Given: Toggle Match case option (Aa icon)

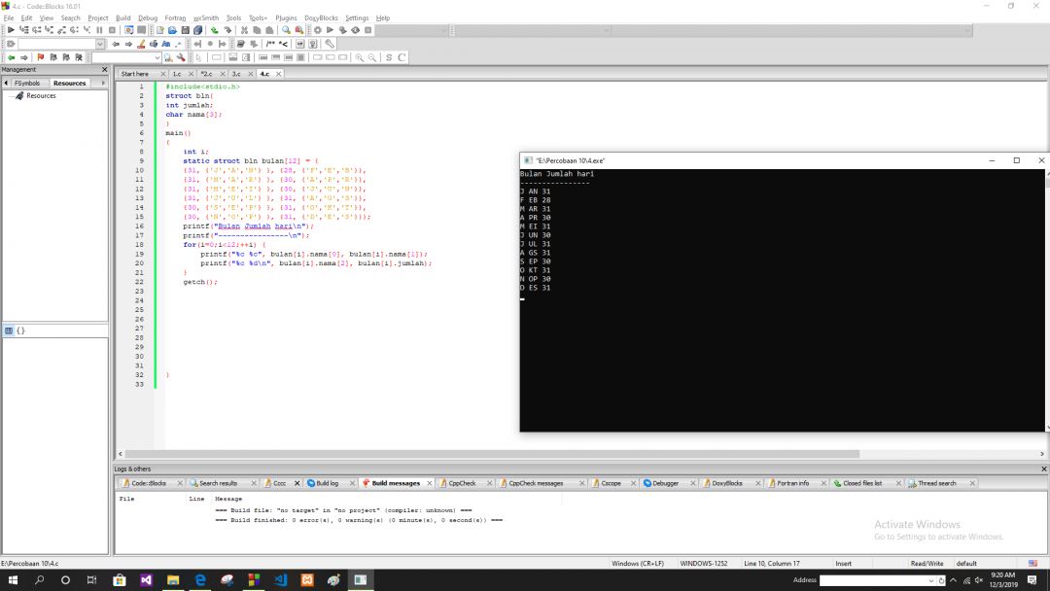Looking at the screenshot, I should tap(166, 44).
